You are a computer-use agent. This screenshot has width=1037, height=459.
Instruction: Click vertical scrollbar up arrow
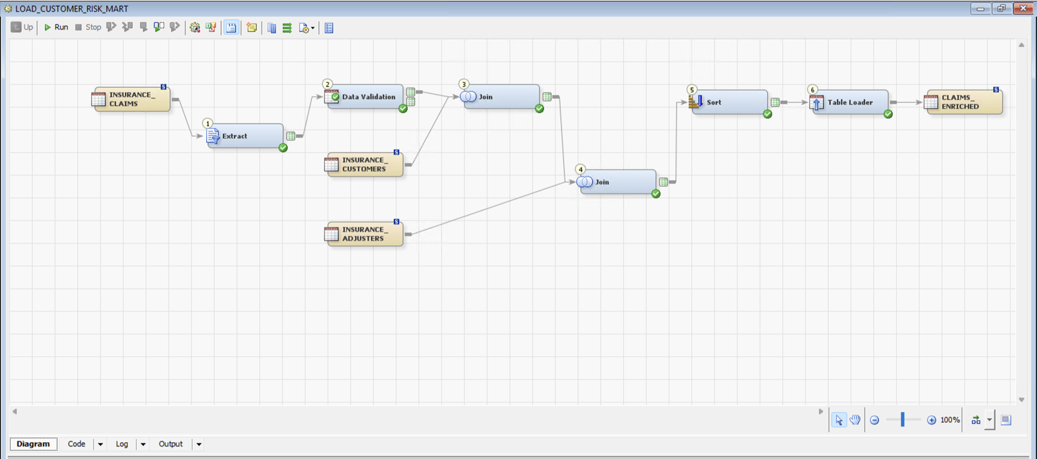1021,45
